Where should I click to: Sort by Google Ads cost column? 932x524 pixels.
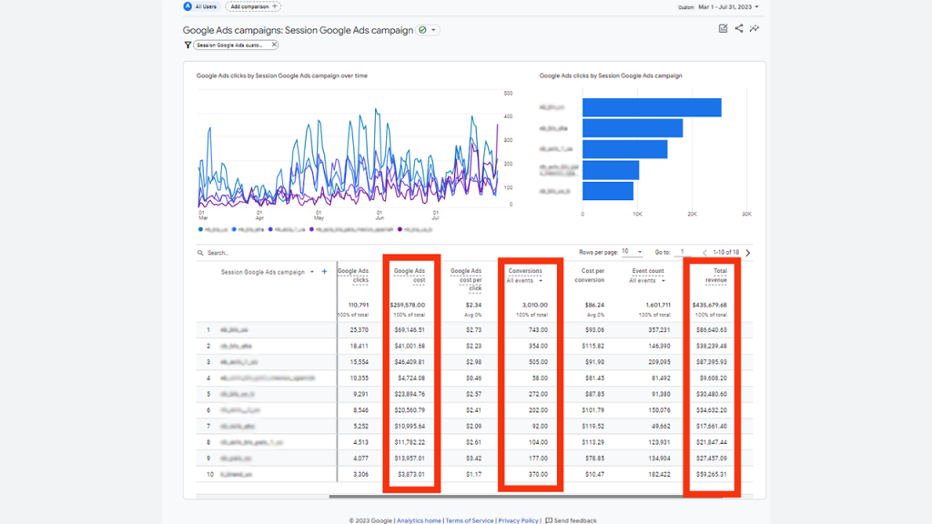410,275
